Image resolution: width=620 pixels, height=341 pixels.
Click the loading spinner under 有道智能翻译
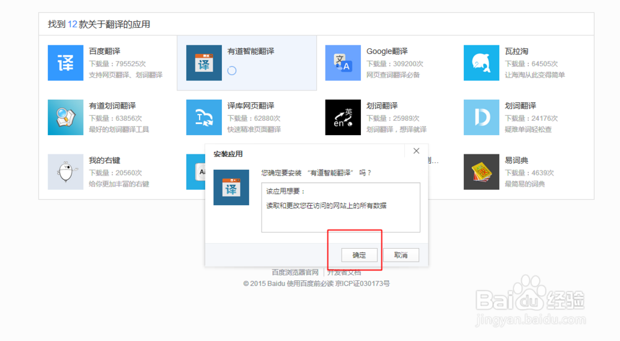tap(232, 71)
